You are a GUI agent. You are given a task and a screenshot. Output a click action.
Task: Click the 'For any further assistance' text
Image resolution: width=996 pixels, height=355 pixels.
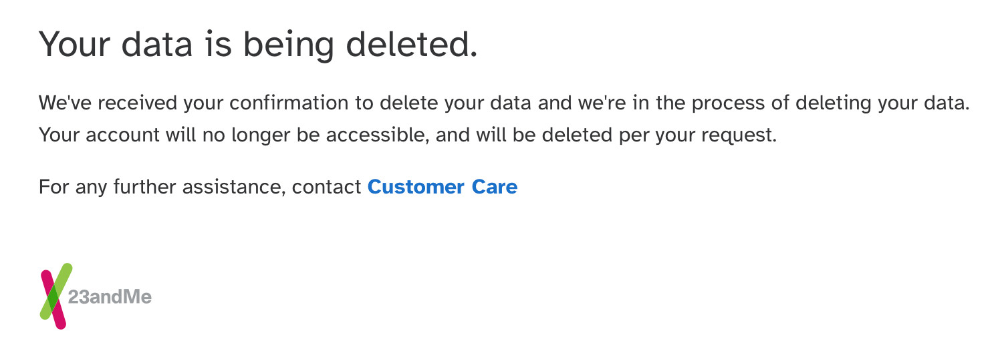point(200,187)
